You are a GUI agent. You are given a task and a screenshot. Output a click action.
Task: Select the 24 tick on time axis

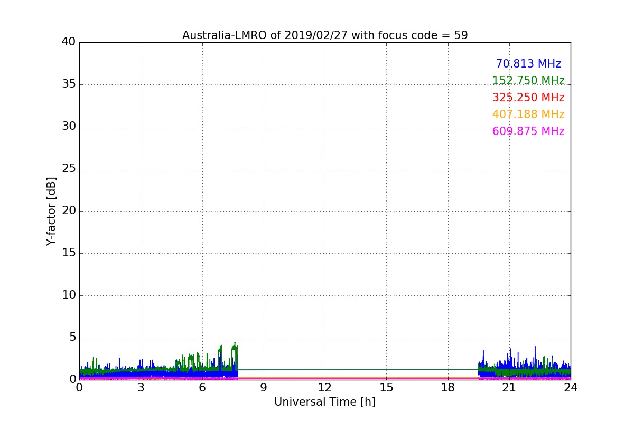click(x=571, y=387)
